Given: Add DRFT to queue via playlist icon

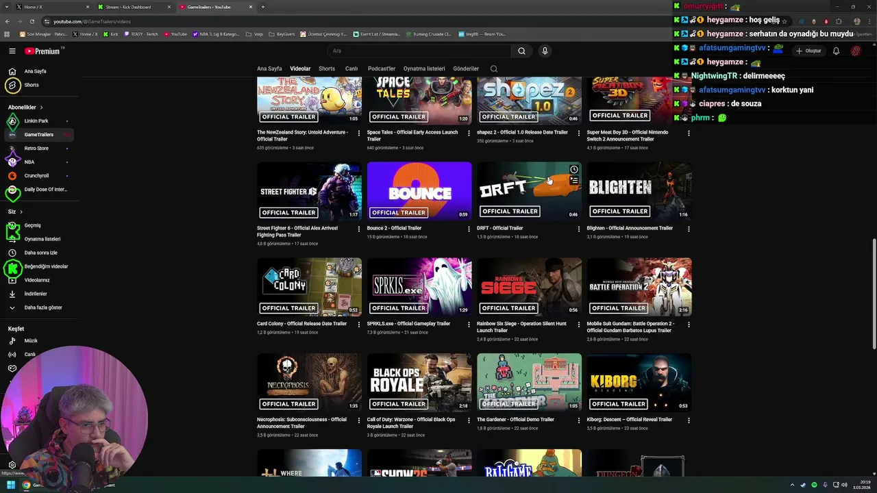Looking at the screenshot, I should [x=574, y=181].
